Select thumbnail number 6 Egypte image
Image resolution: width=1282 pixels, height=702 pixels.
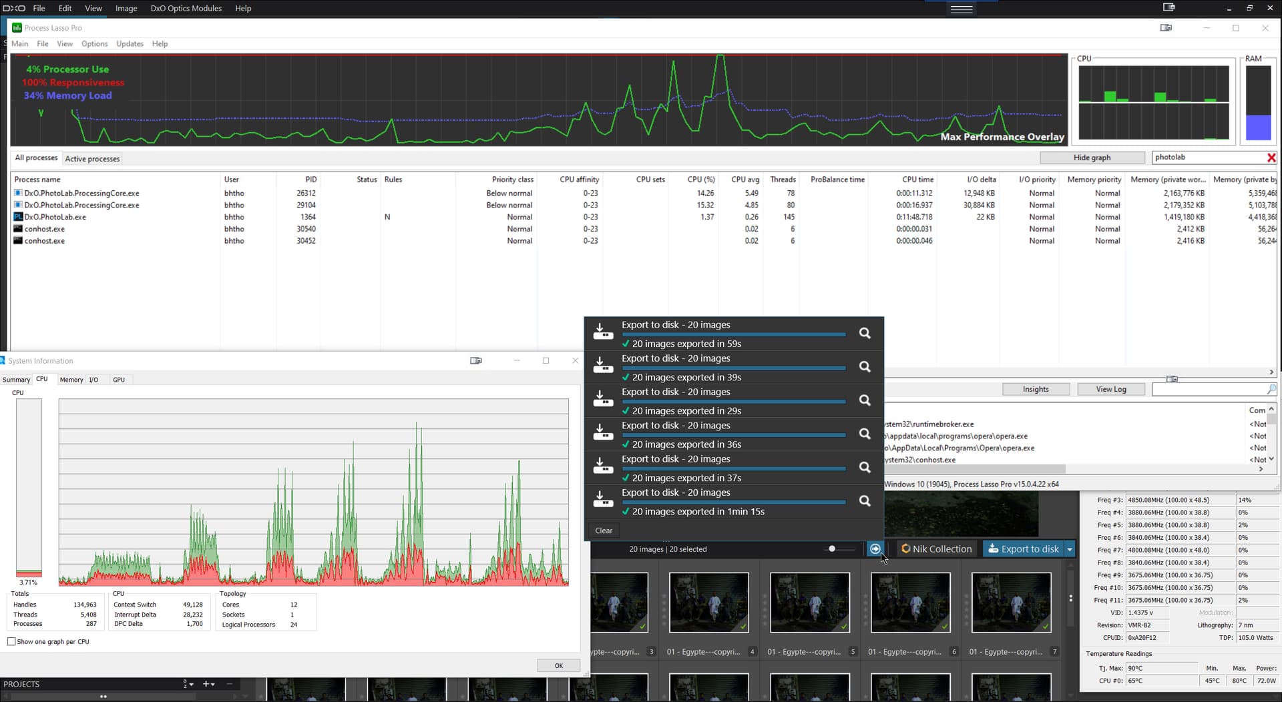coord(911,603)
